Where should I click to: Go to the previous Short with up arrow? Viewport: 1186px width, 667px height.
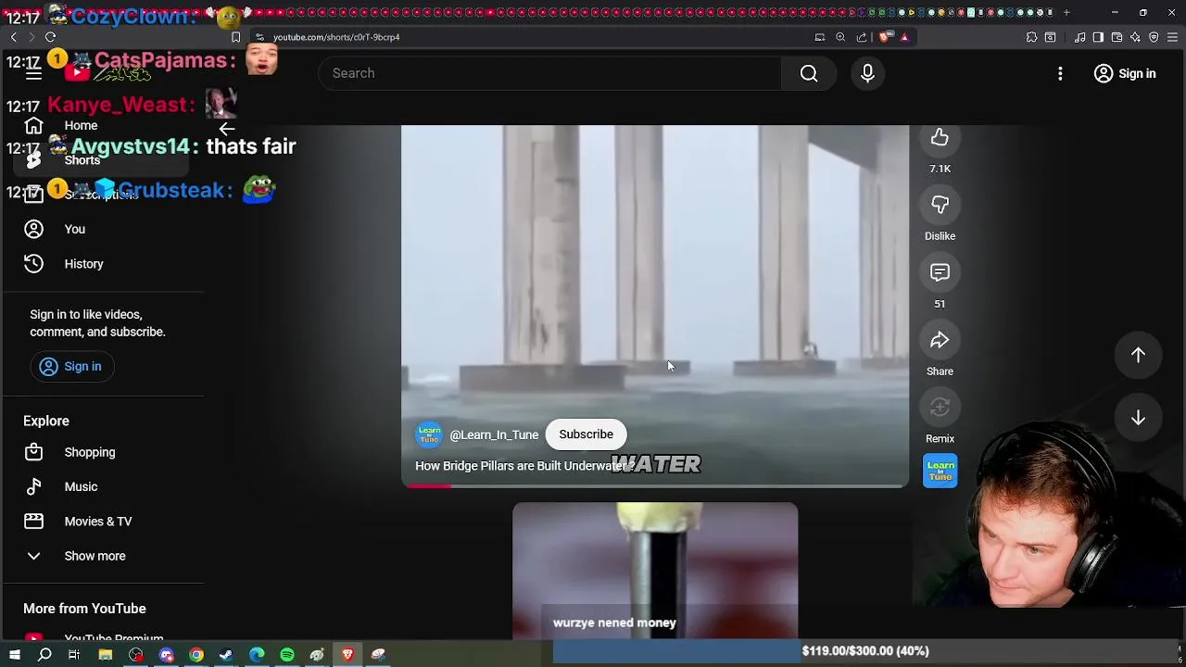[1138, 355]
